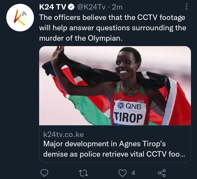Click the QNB sponsor logo on bib
Viewport: 197px width, 179px height.
click(129, 106)
